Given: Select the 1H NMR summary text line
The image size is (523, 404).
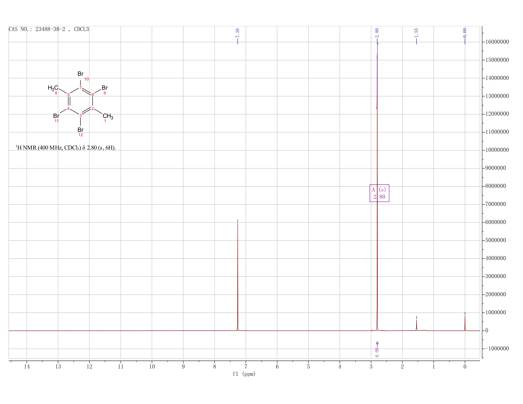Looking at the screenshot, I should pos(66,148).
